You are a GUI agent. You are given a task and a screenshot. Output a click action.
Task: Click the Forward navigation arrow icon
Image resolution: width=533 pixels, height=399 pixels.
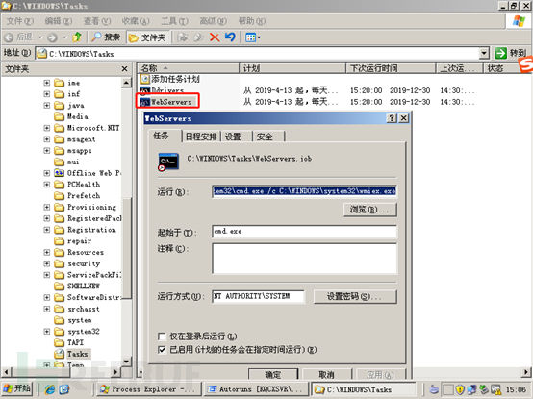pyautogui.click(x=52, y=37)
